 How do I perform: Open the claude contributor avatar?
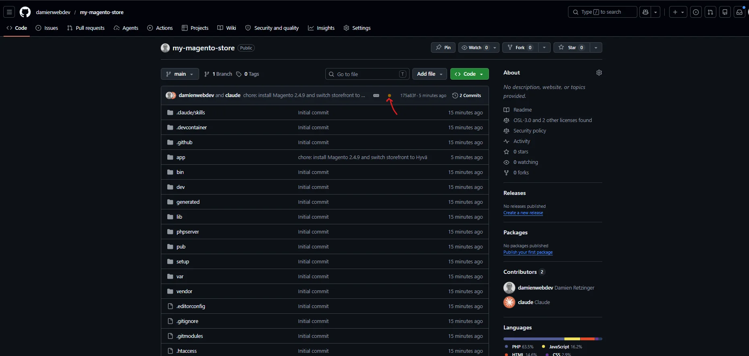pos(510,302)
